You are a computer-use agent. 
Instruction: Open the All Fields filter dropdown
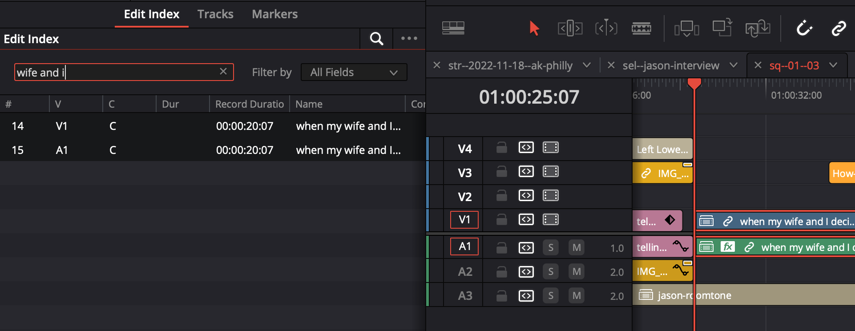click(354, 72)
